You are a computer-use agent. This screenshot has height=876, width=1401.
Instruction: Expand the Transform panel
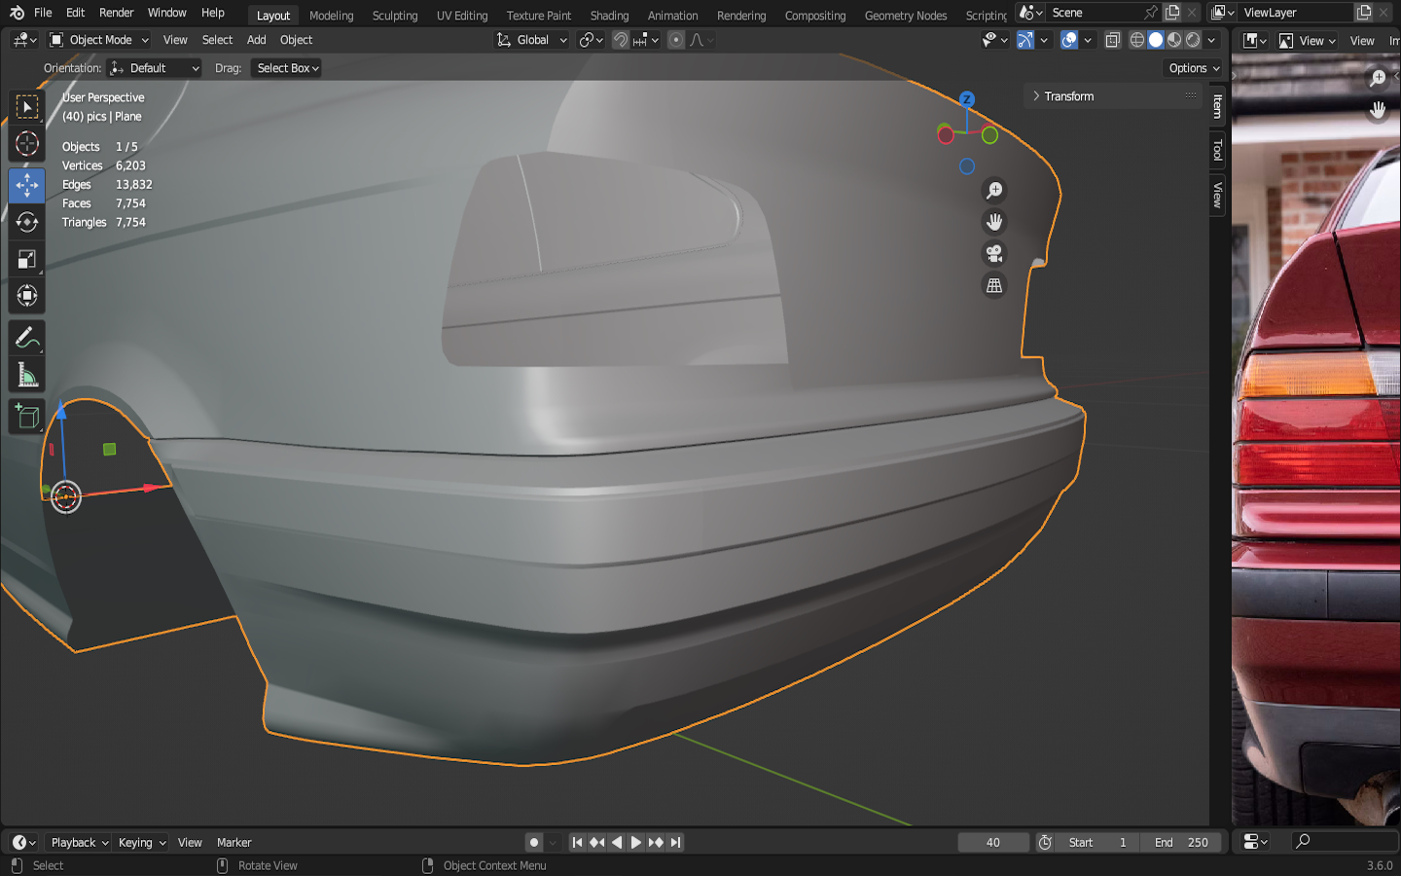point(1068,96)
